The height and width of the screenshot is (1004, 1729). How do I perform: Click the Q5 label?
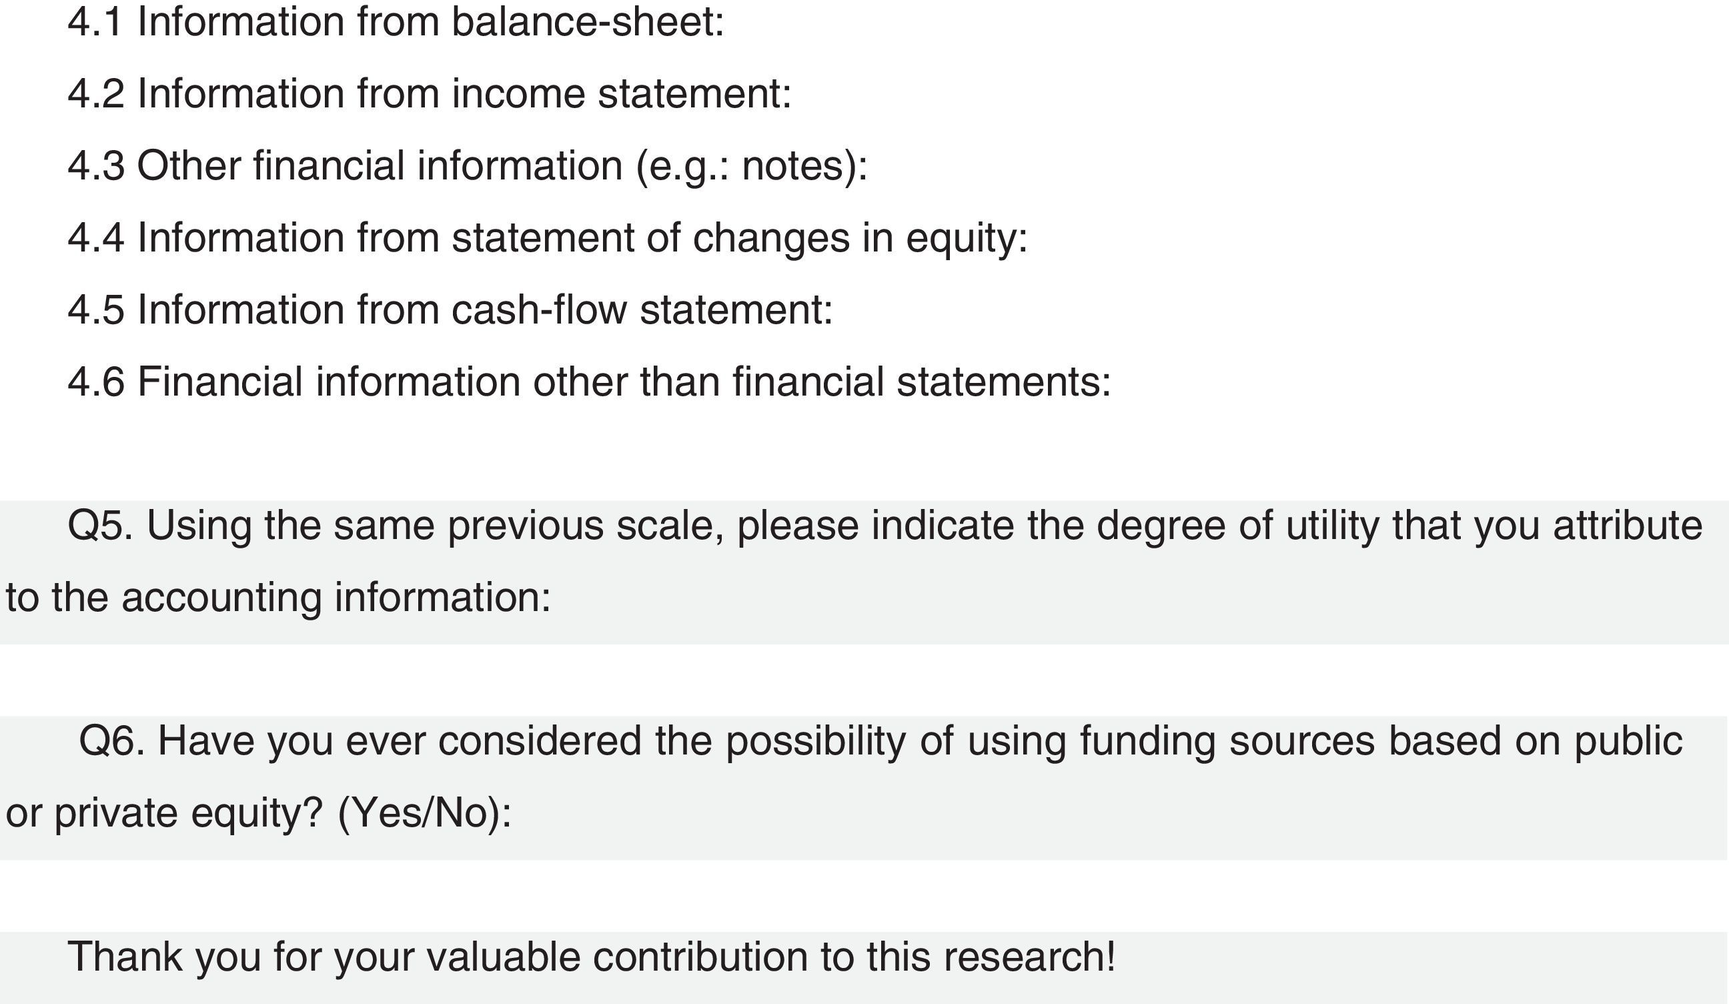click(99, 526)
